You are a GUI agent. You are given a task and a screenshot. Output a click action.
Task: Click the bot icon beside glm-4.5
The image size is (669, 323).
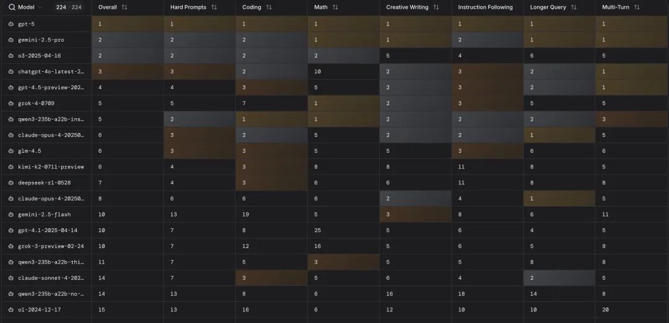(11, 151)
